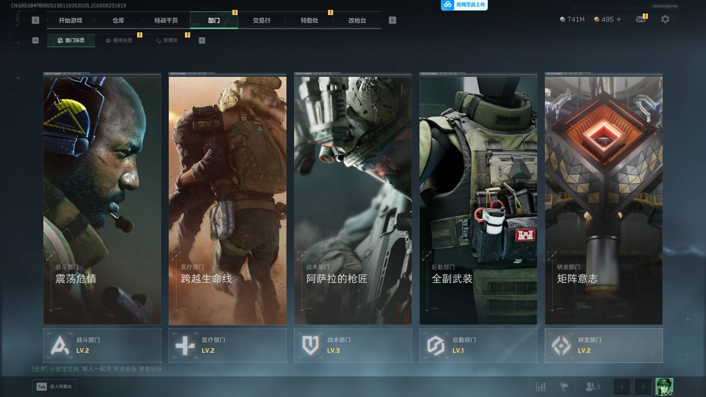Image resolution: width=706 pixels, height=397 pixels.
Task: Select the 战术部门 LV.3 panel
Action: click(x=353, y=346)
